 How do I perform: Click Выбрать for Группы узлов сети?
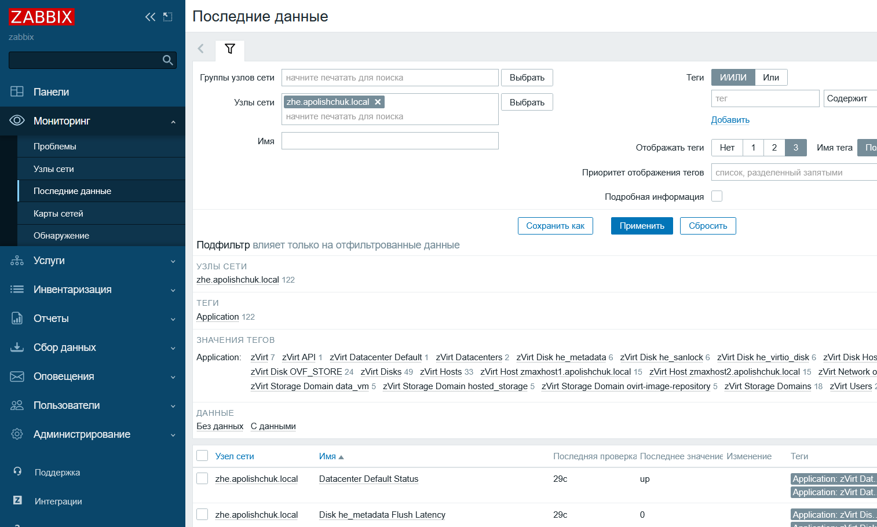(x=527, y=78)
